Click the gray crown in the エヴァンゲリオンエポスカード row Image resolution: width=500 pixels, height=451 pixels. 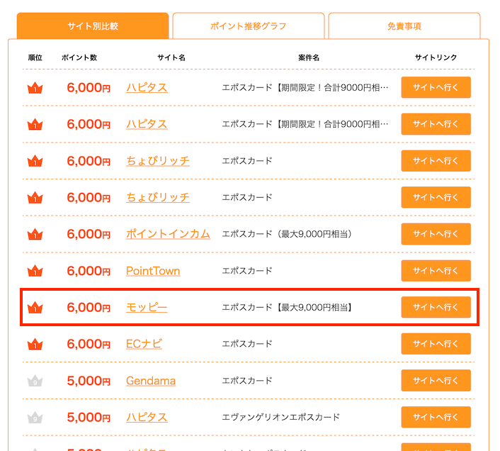coord(35,418)
